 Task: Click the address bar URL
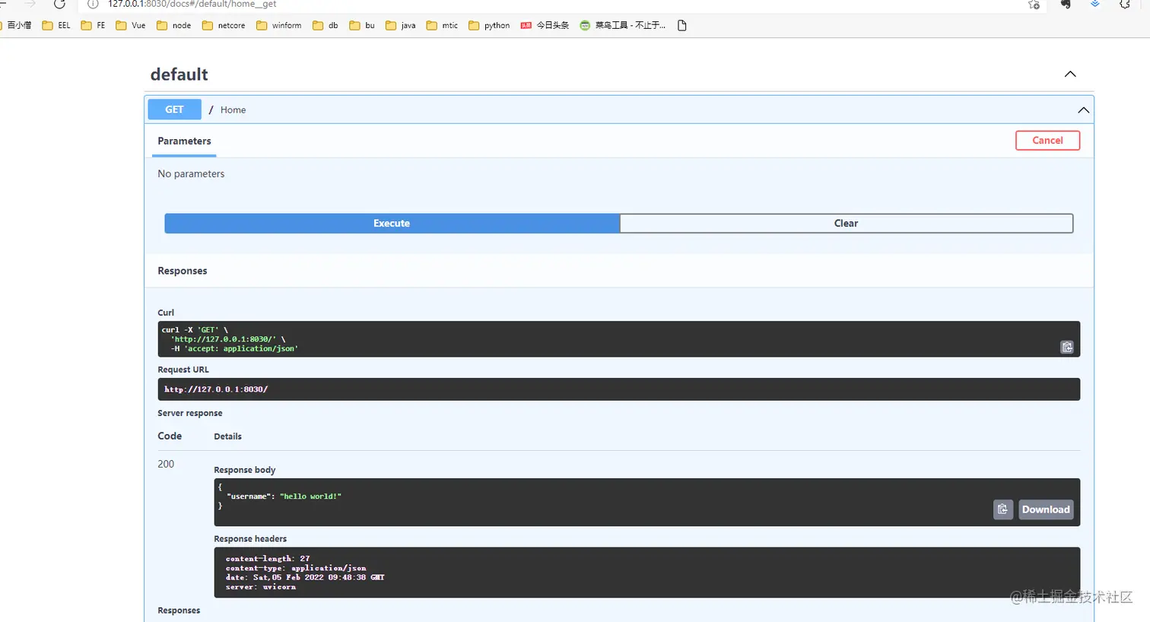coord(192,4)
